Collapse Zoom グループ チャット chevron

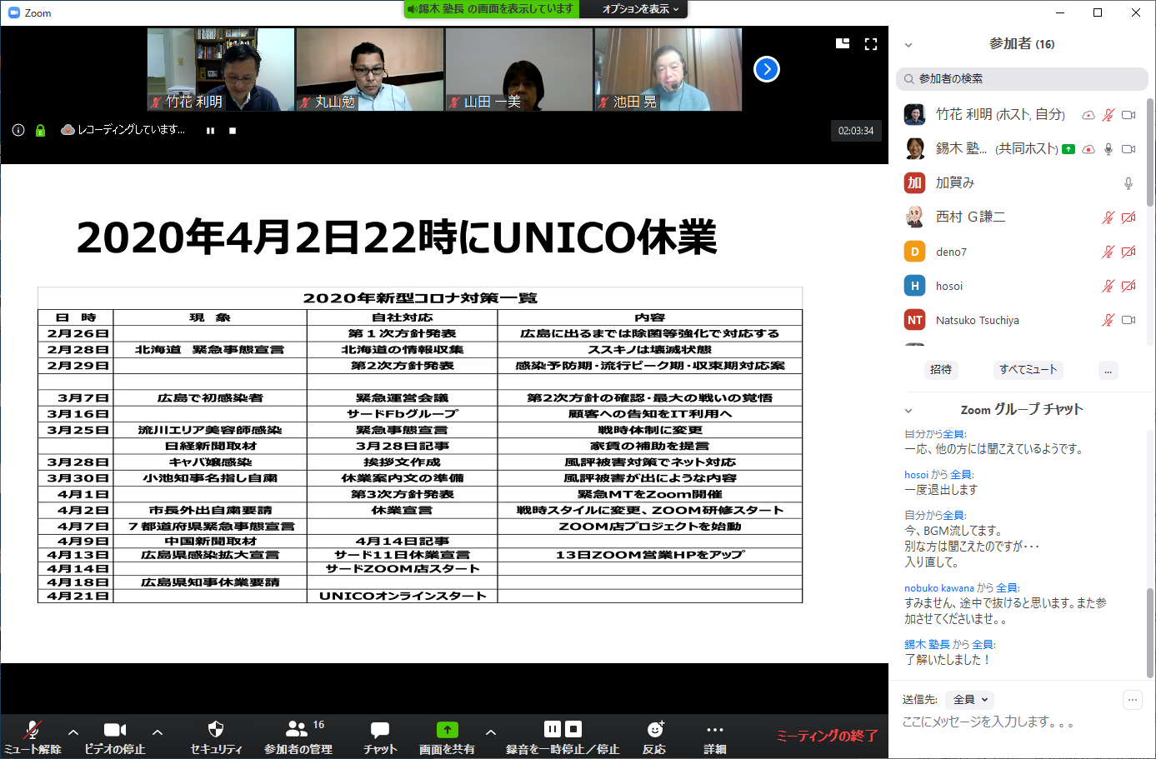click(908, 410)
